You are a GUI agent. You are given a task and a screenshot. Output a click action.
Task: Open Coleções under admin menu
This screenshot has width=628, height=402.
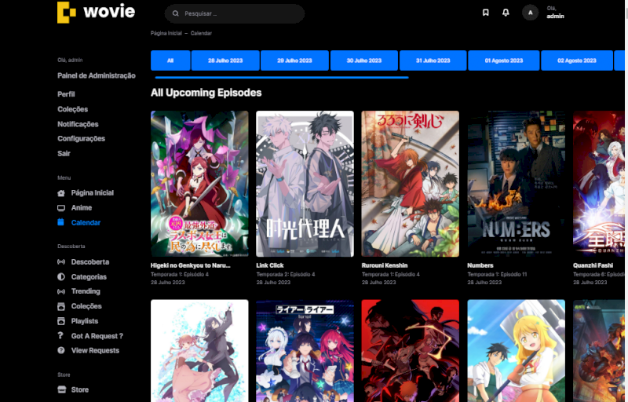coord(72,109)
